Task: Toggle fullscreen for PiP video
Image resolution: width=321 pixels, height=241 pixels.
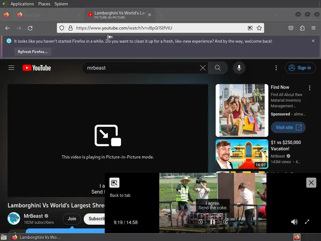Action: point(307,222)
